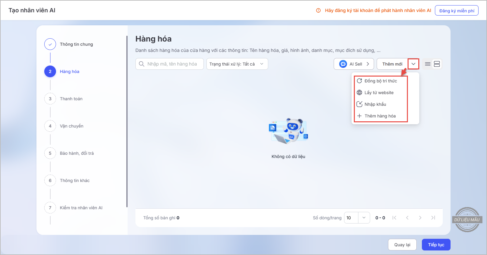Choose Lấy từ website from menu

pyautogui.click(x=379, y=92)
